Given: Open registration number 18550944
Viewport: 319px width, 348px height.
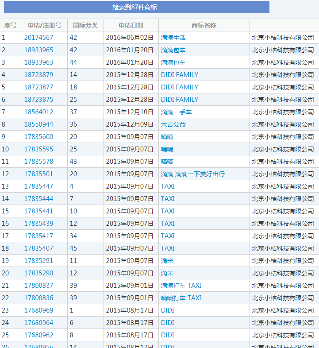Looking at the screenshot, I should (x=38, y=124).
